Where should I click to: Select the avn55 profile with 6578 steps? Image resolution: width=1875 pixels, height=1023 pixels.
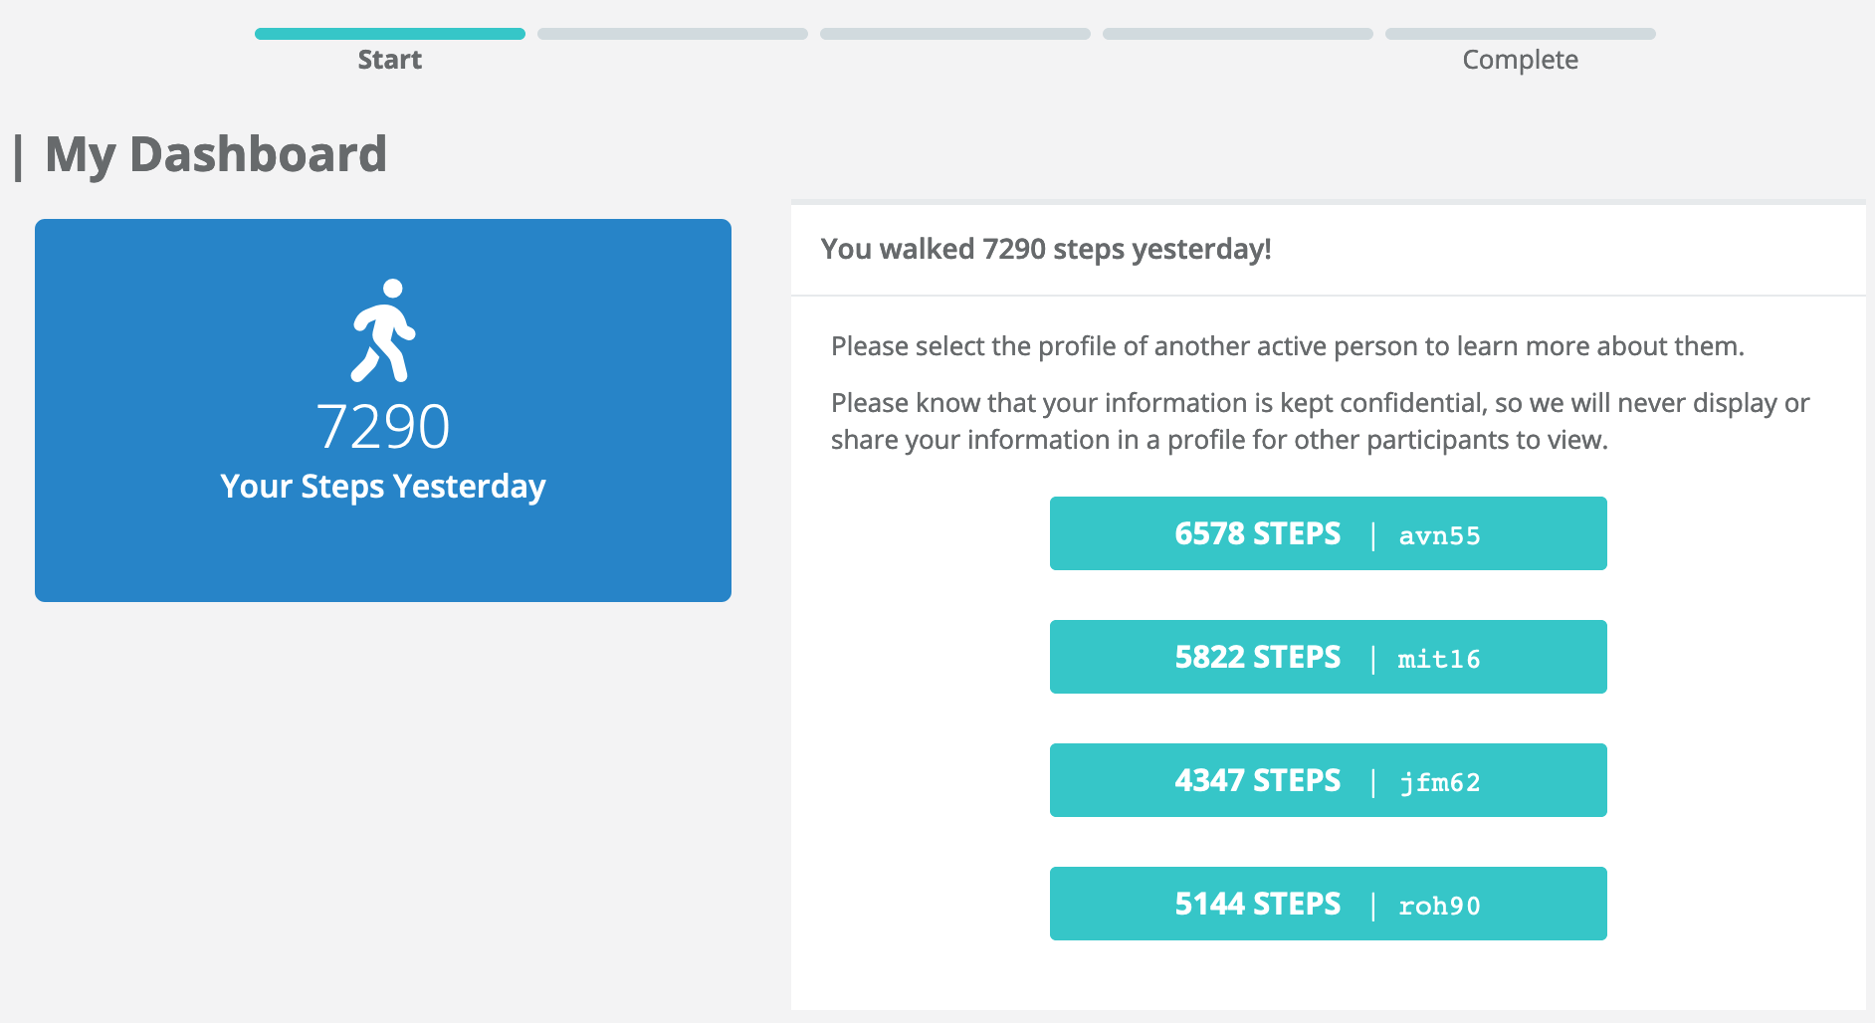1328,533
